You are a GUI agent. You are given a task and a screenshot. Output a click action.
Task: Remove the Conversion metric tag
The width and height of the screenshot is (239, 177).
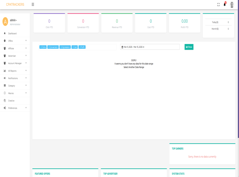pyautogui.click(x=49, y=47)
